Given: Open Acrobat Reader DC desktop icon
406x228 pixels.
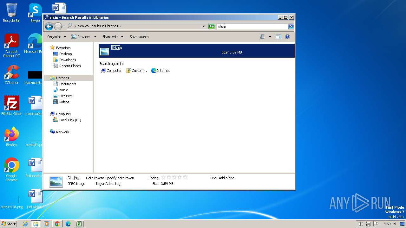Looking at the screenshot, I should coord(11,46).
